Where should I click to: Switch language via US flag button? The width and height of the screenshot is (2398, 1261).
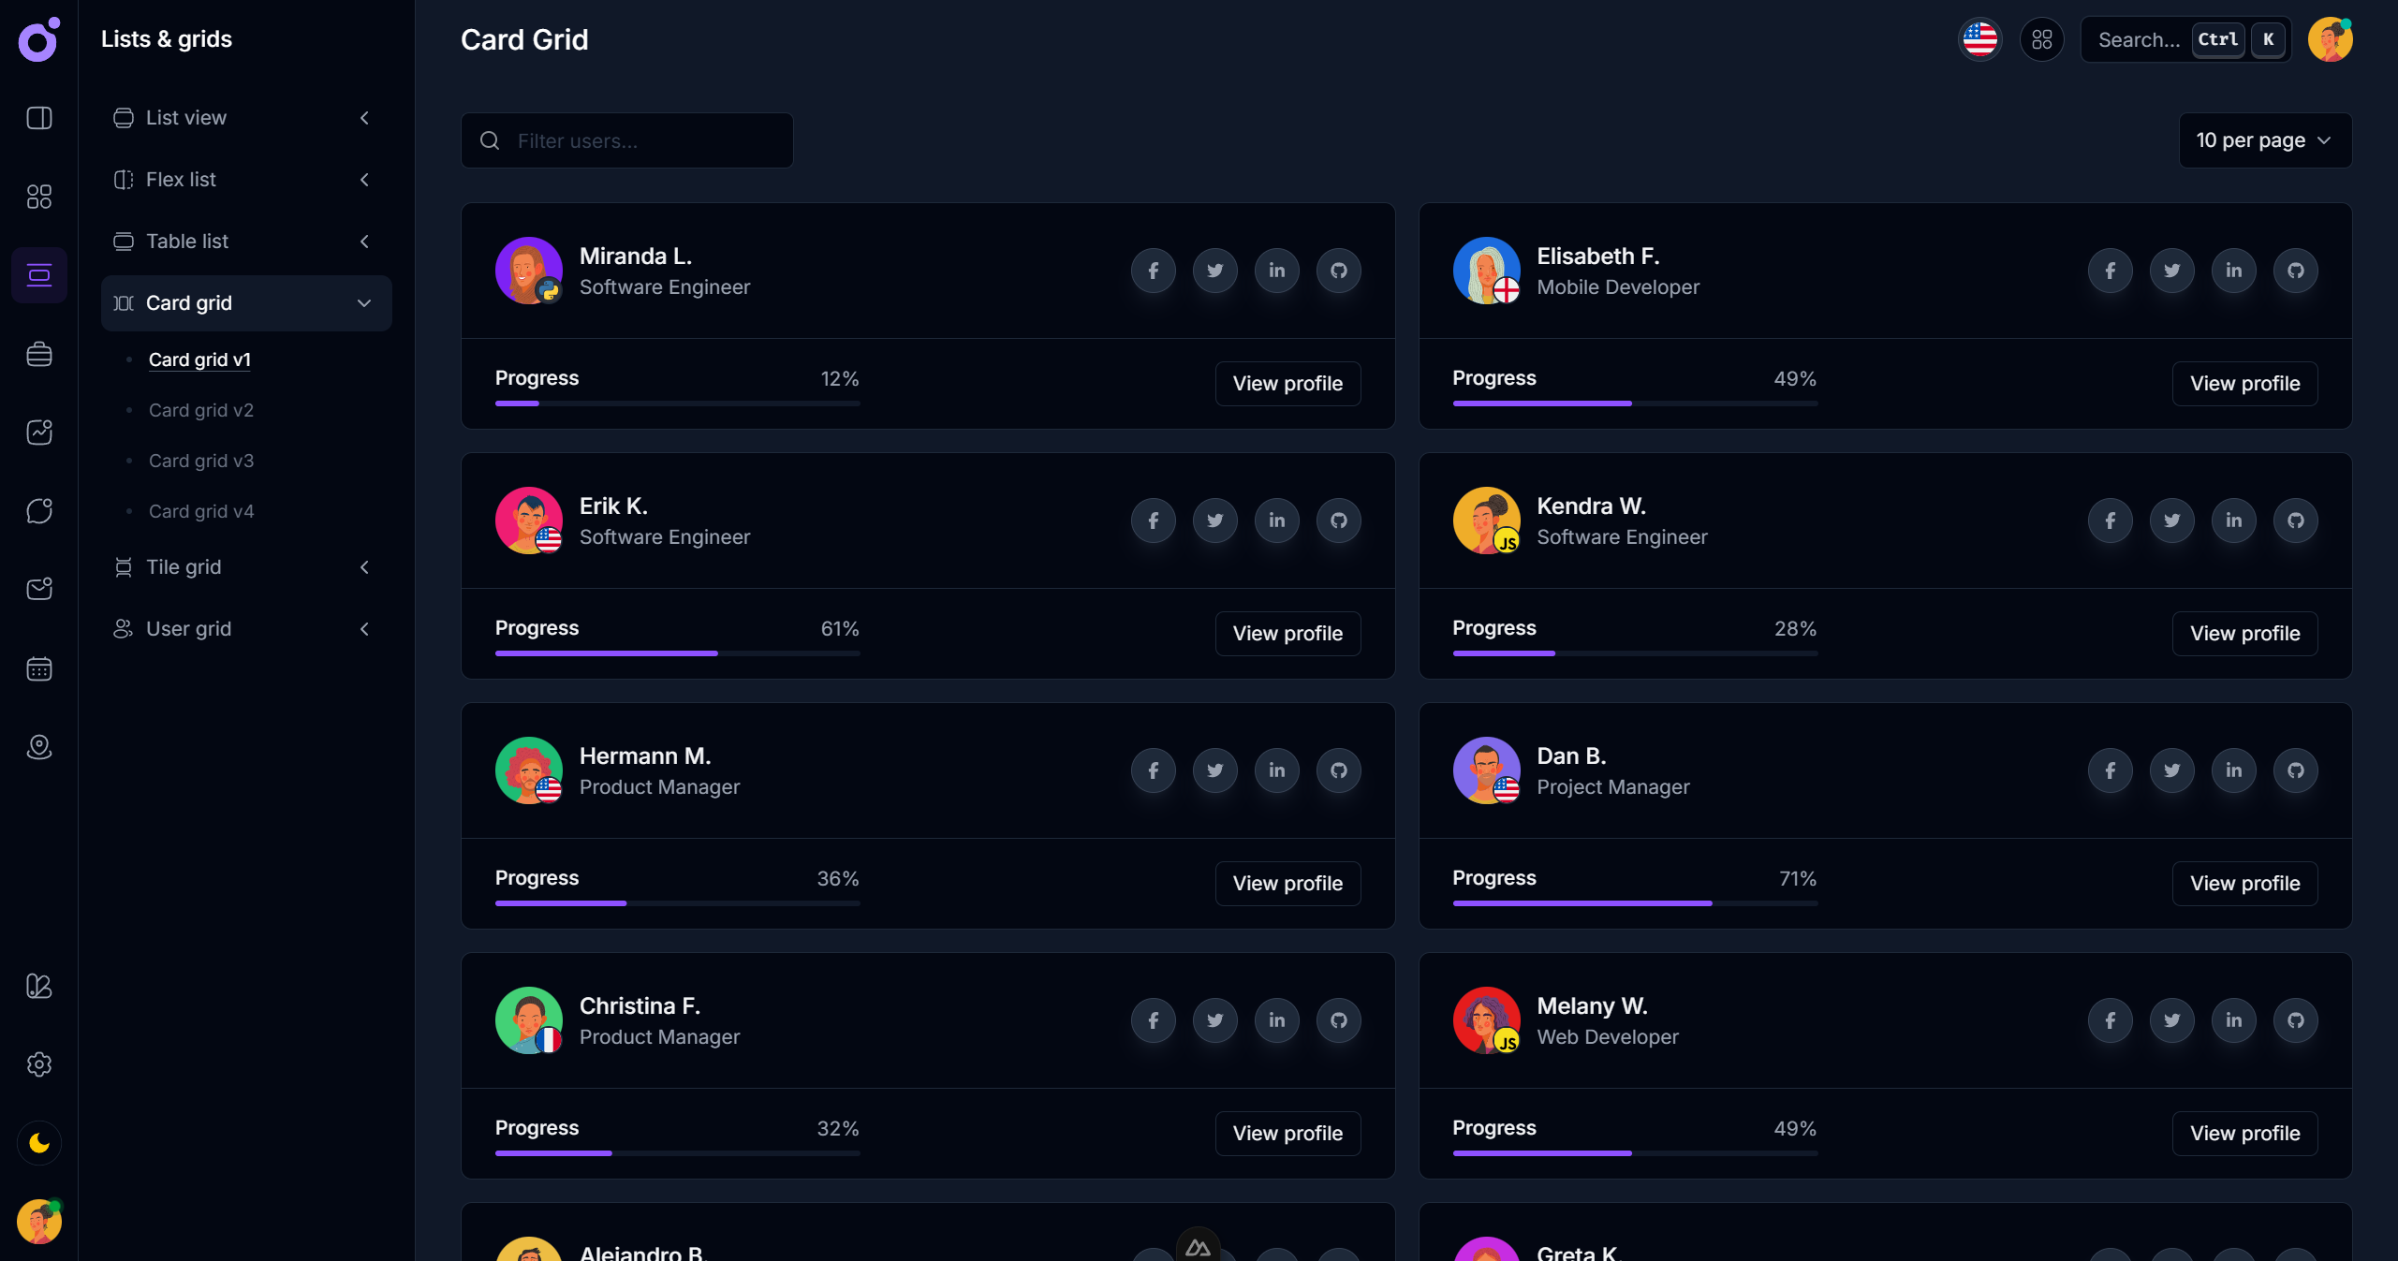(1979, 39)
